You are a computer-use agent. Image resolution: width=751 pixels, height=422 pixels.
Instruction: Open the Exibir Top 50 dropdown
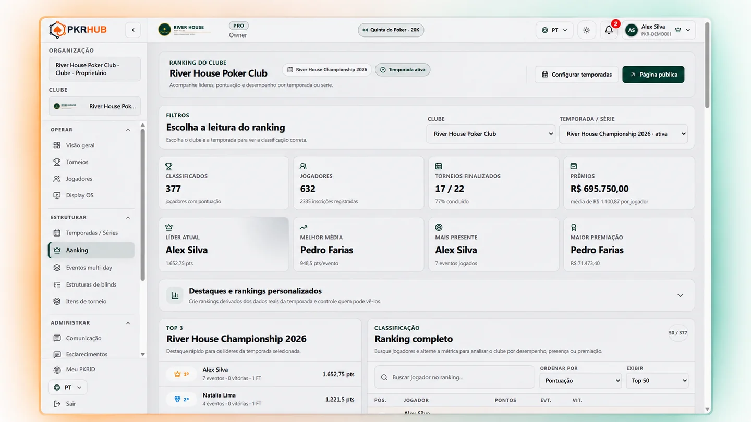[x=657, y=381]
